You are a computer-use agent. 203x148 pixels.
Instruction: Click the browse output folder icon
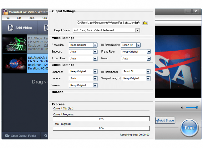coord(145,23)
